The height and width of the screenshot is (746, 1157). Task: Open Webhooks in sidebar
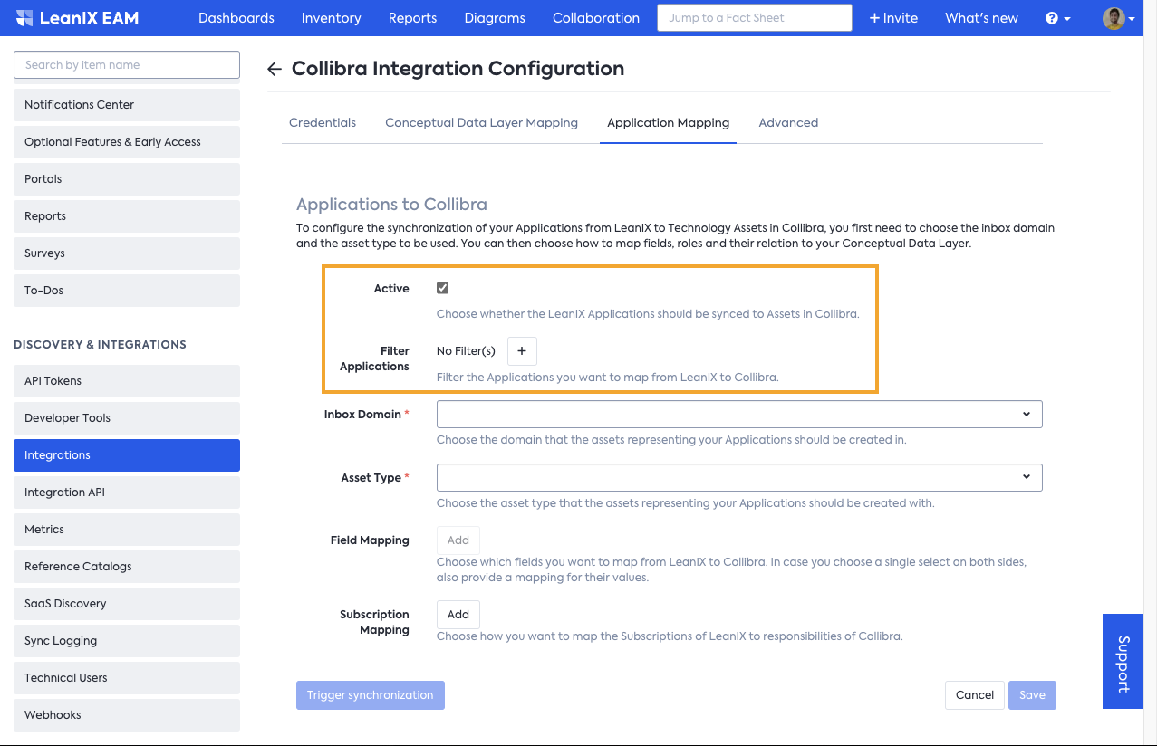click(127, 715)
